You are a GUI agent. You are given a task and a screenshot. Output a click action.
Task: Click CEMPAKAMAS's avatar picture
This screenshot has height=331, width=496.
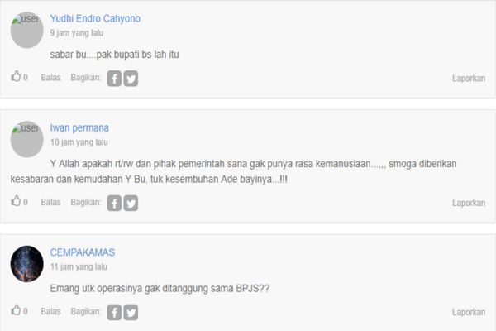(x=27, y=264)
